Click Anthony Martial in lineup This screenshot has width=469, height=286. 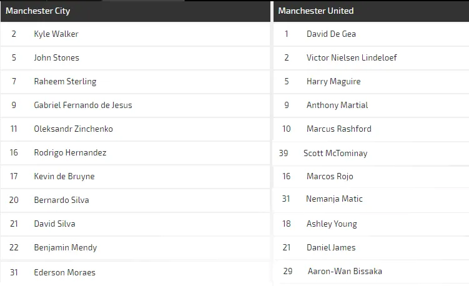(337, 105)
